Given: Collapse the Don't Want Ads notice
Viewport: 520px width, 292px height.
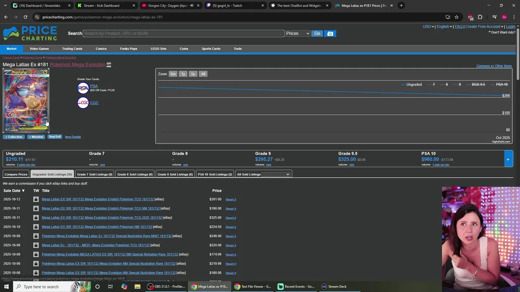Looking at the screenshot, I should tap(502, 32).
